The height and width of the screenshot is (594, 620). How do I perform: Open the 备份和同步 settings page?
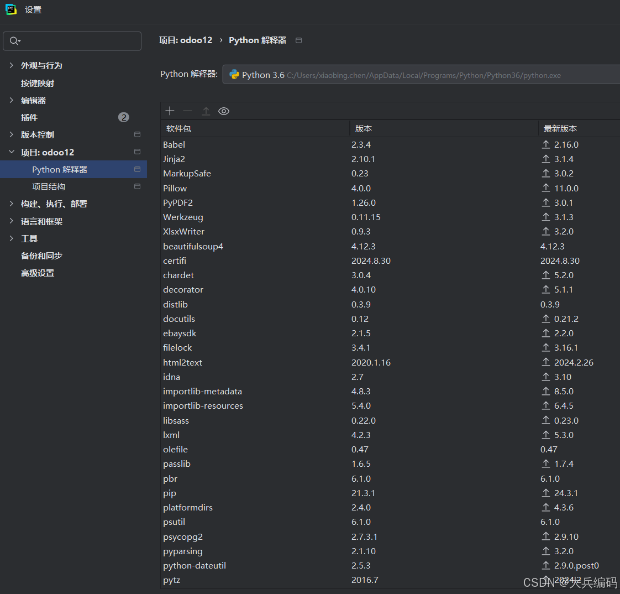click(41, 256)
